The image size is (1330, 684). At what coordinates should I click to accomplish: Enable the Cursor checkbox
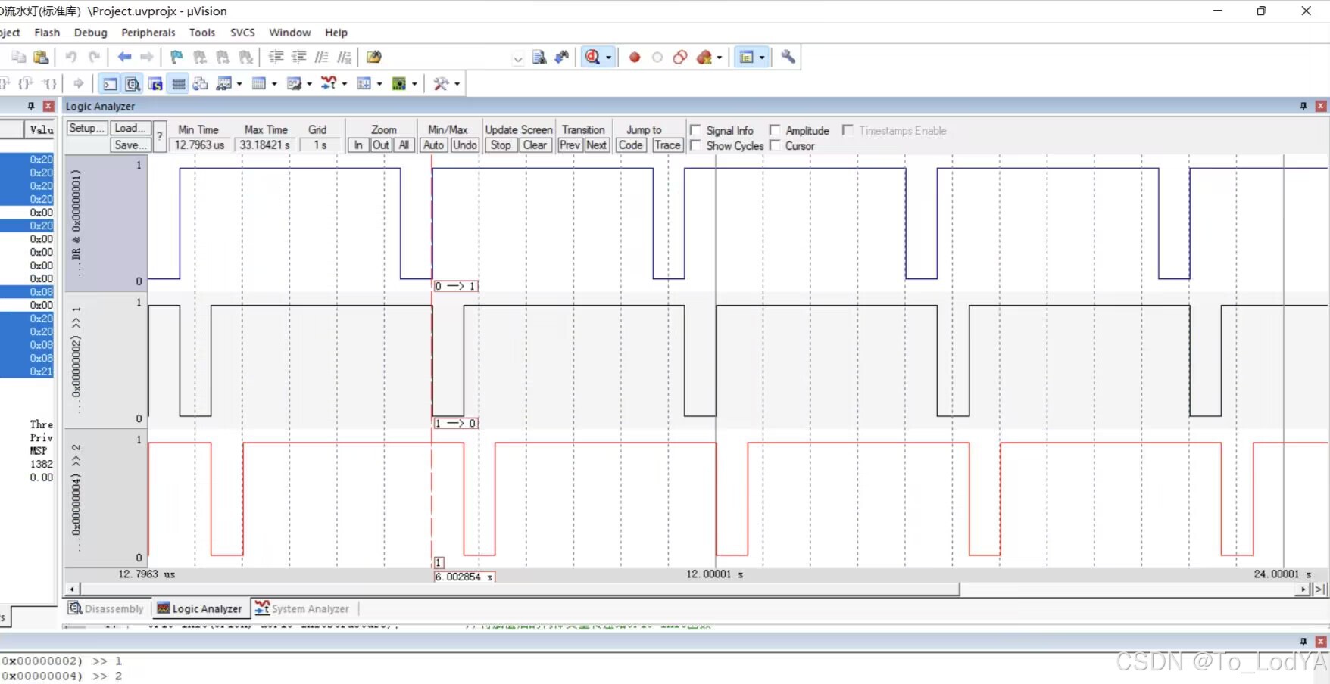pyautogui.click(x=775, y=145)
